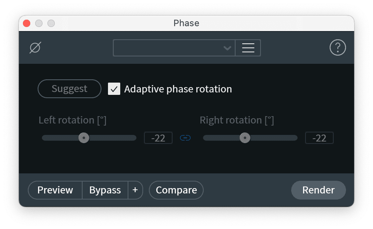Click the Right rotation slider handle
This screenshot has width=373, height=229.
tap(245, 138)
